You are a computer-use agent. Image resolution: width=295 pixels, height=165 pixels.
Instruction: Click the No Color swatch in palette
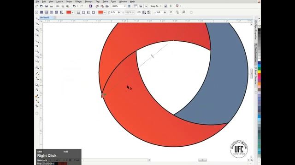(259, 27)
